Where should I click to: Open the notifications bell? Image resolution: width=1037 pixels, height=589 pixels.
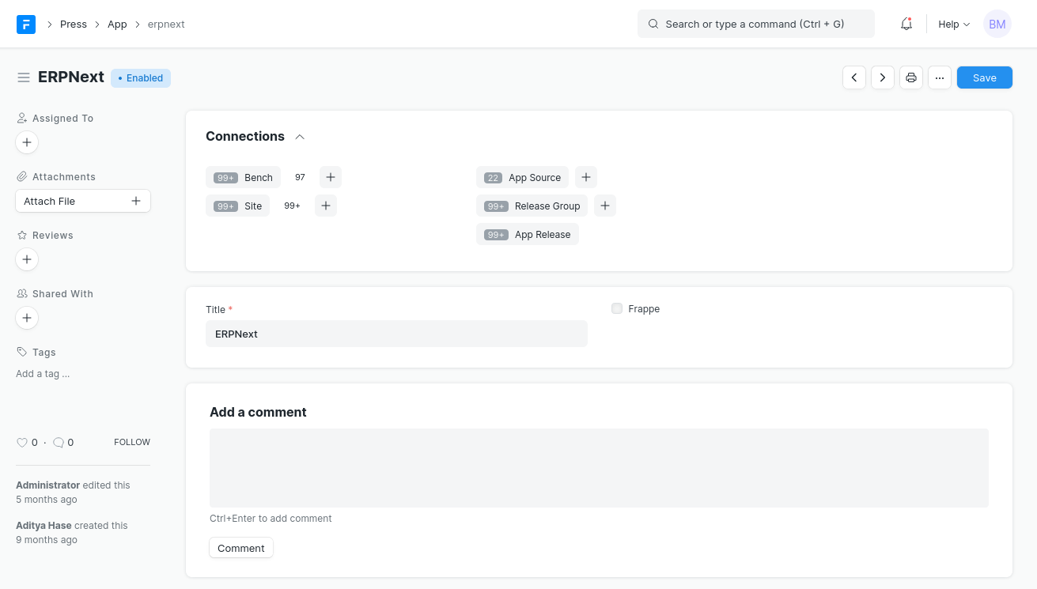coord(906,25)
